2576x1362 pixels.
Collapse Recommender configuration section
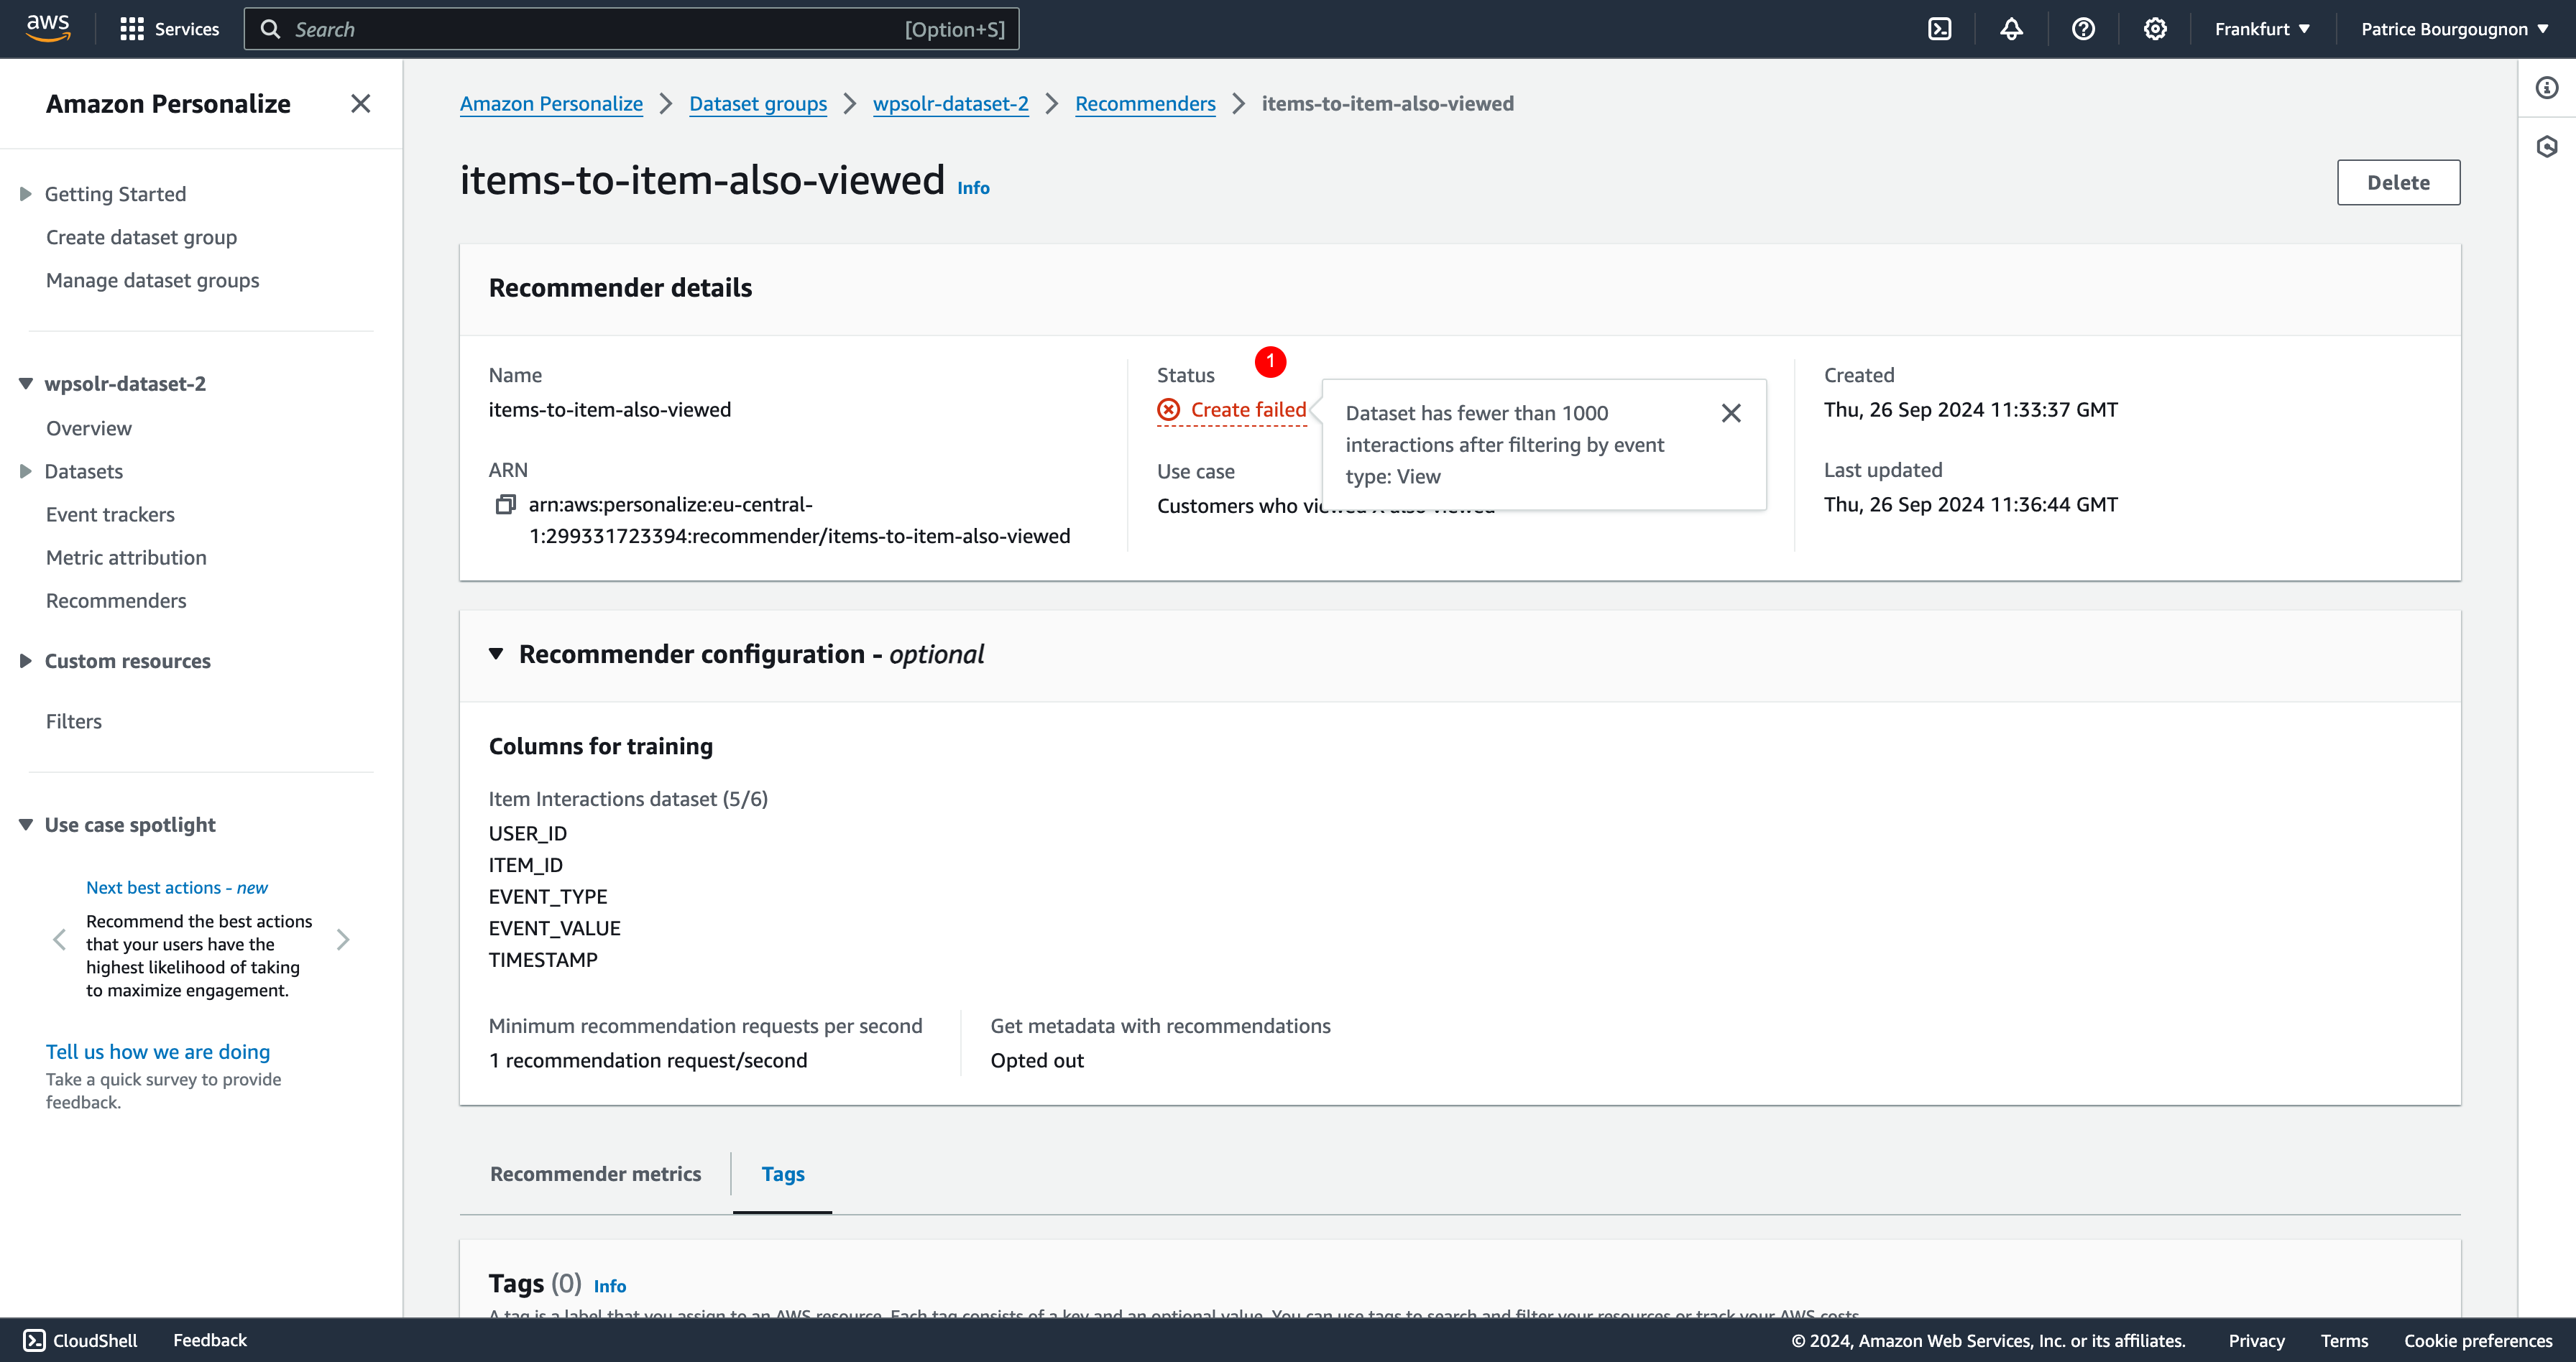[x=496, y=654]
